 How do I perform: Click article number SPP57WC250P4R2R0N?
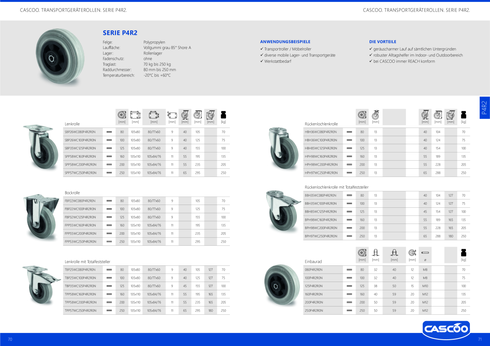click(x=80, y=173)
